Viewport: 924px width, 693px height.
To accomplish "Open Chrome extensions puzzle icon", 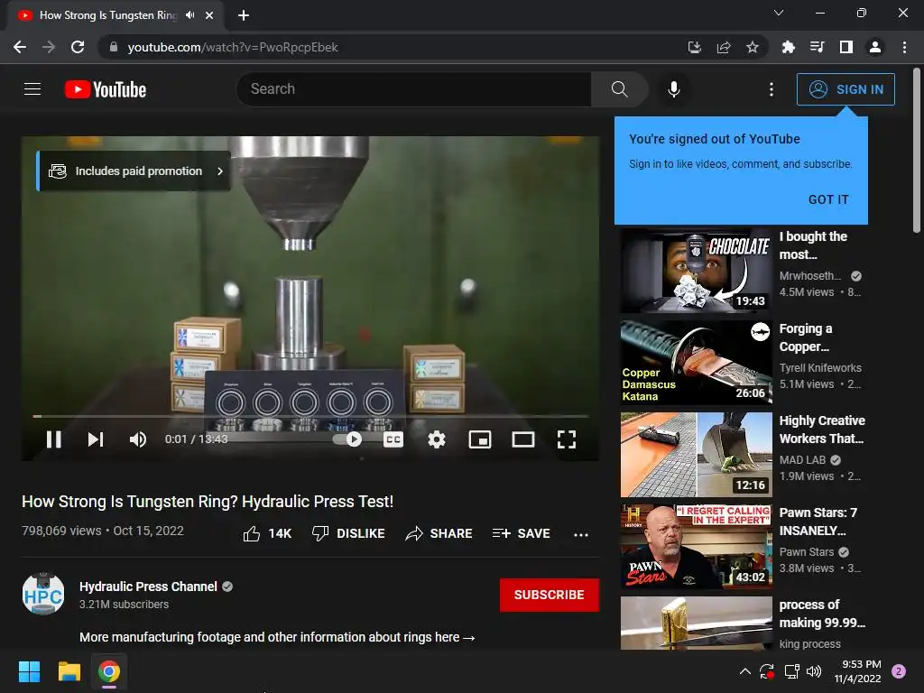I will (x=788, y=47).
